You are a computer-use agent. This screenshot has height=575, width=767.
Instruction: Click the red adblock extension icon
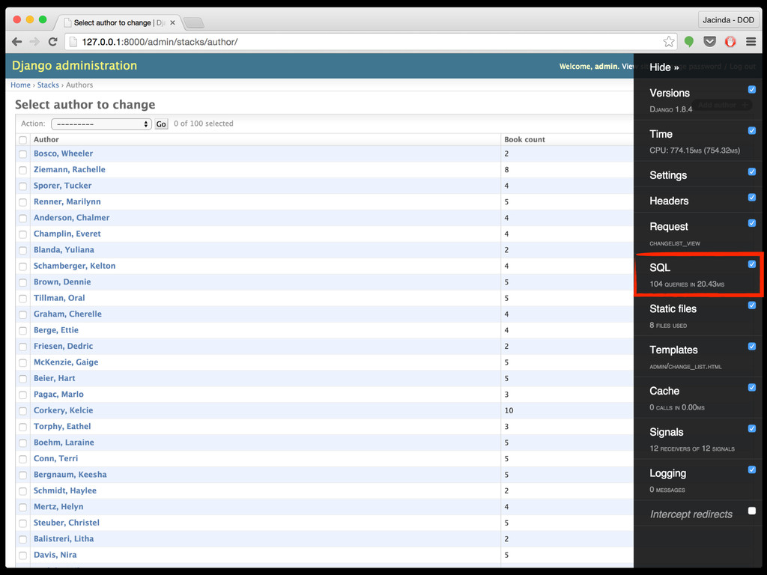[730, 42]
